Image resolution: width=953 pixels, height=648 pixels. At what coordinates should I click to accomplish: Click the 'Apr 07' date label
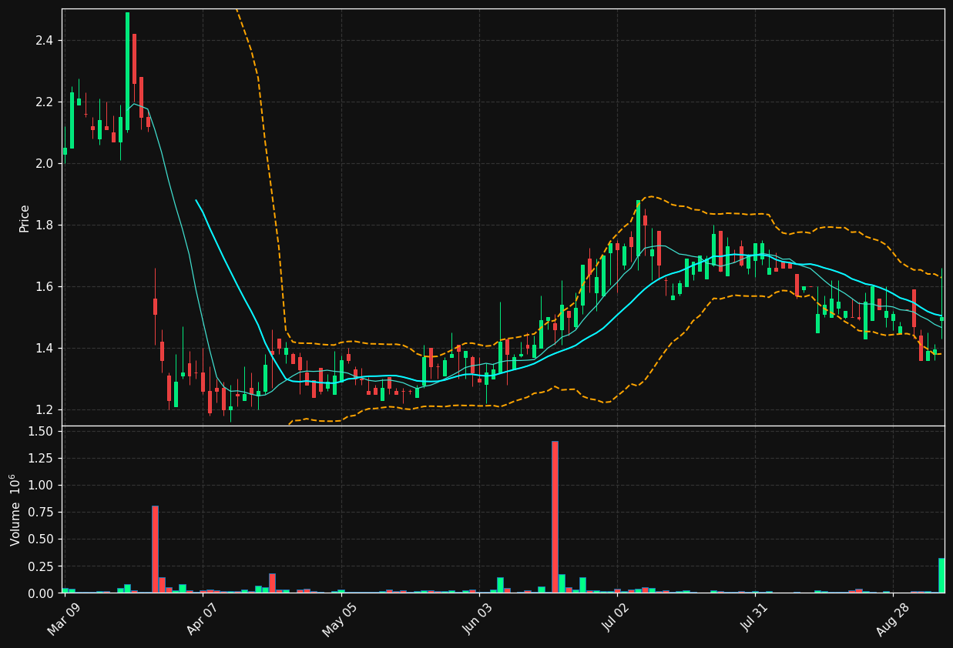click(202, 620)
